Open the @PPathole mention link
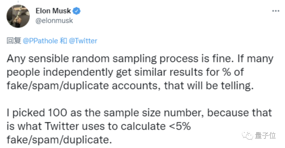This screenshot has height=148, width=285. click(x=40, y=41)
